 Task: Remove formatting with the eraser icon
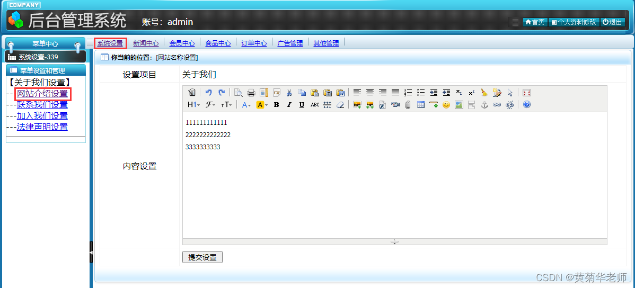[340, 105]
